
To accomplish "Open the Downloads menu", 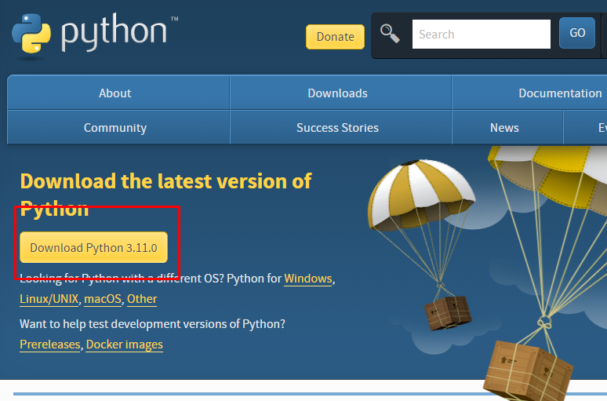I will coord(340,93).
